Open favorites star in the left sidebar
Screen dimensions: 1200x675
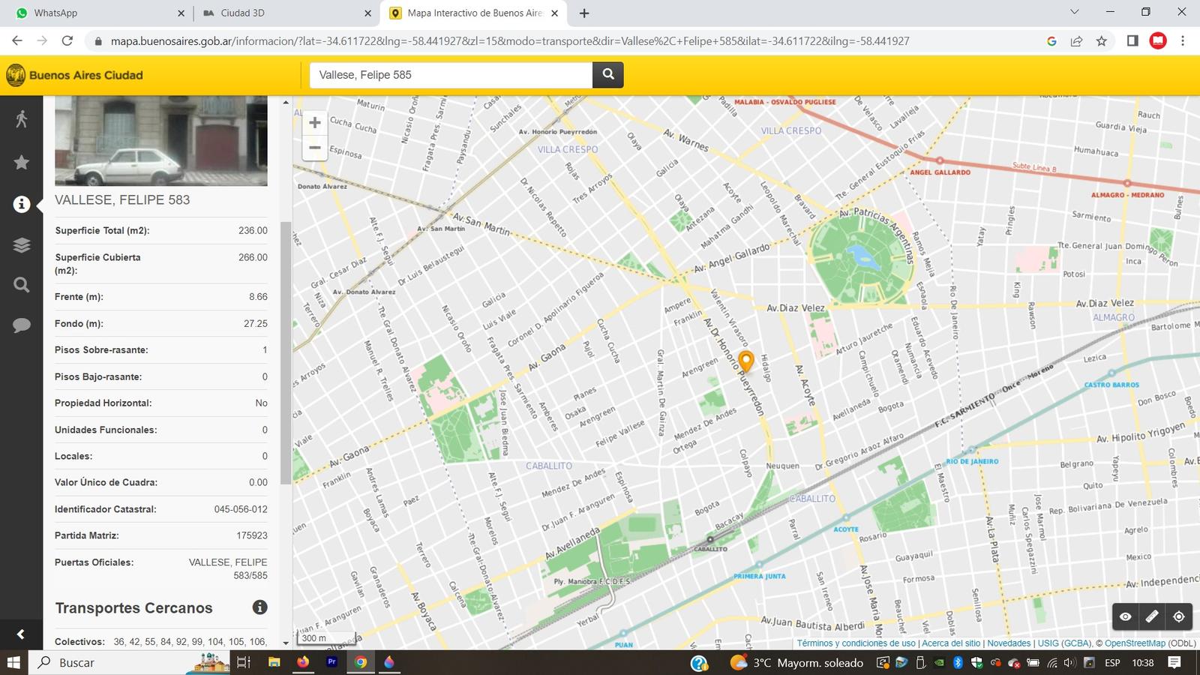22,162
